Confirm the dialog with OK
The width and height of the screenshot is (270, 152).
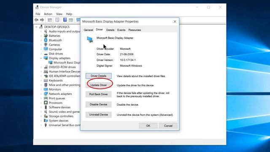pos(148,126)
